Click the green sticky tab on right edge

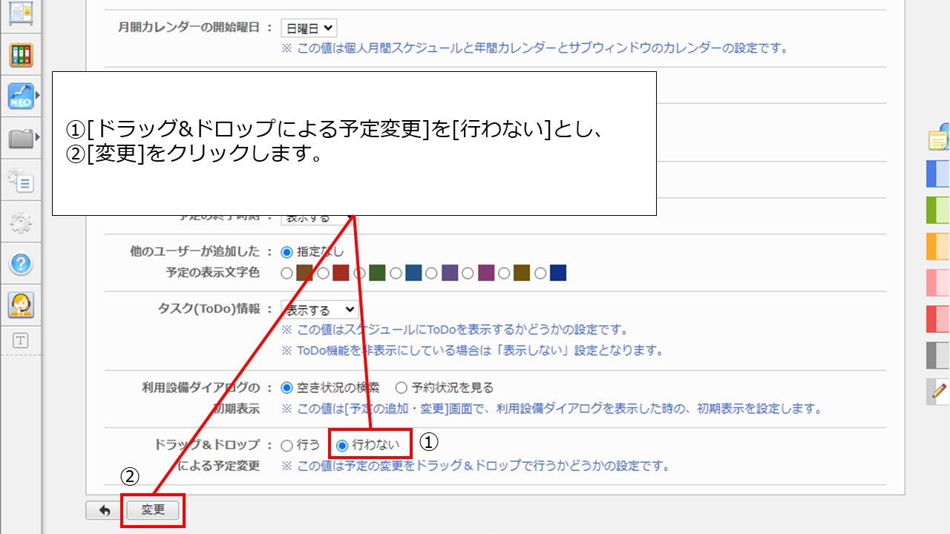coord(939,210)
